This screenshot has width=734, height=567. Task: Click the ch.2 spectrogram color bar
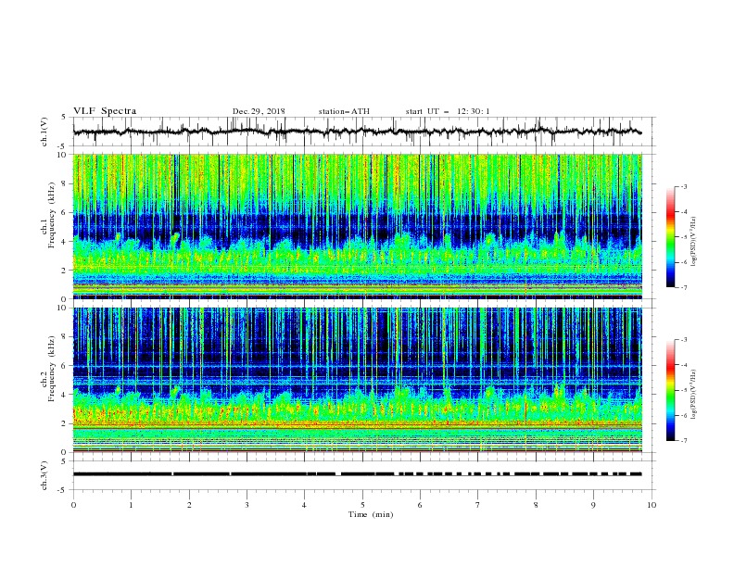670,390
